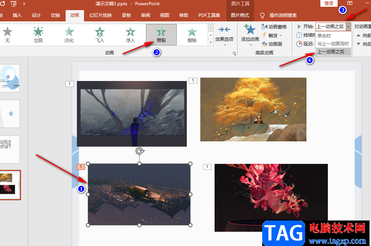Open the 触发 trigger dropdown
The height and width of the screenshot is (246, 371).
[x=272, y=36]
